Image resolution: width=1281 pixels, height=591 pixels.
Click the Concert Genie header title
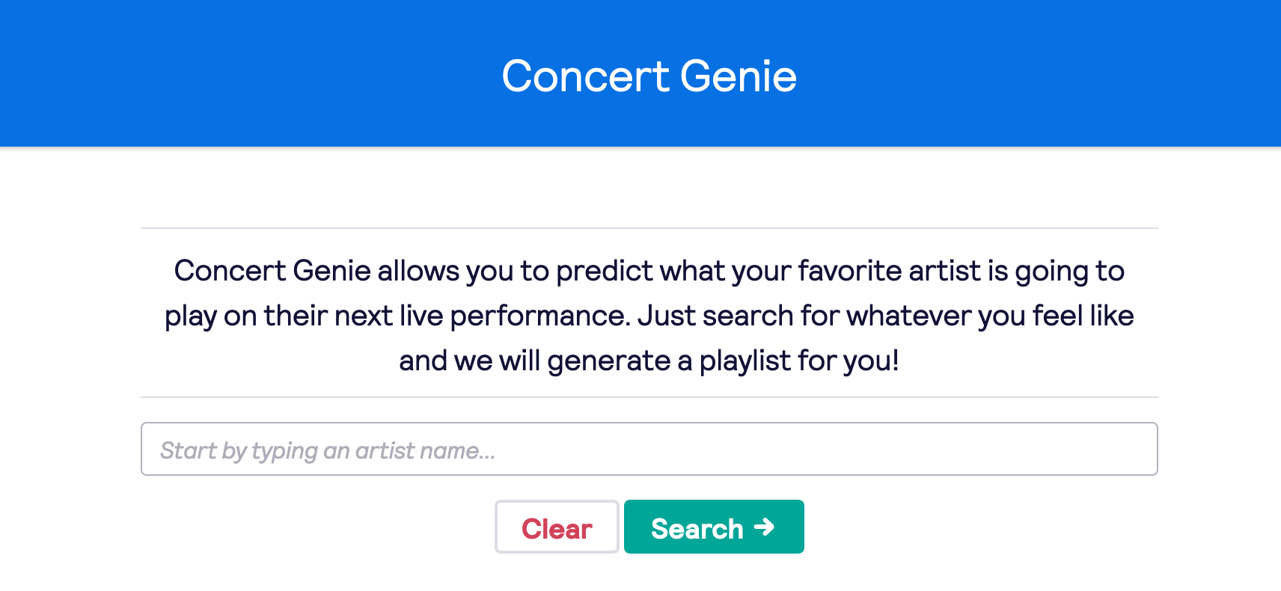pyautogui.click(x=649, y=76)
